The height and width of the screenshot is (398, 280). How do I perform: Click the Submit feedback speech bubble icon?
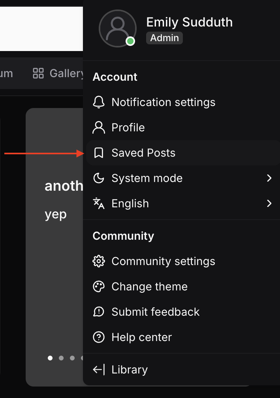coord(99,312)
